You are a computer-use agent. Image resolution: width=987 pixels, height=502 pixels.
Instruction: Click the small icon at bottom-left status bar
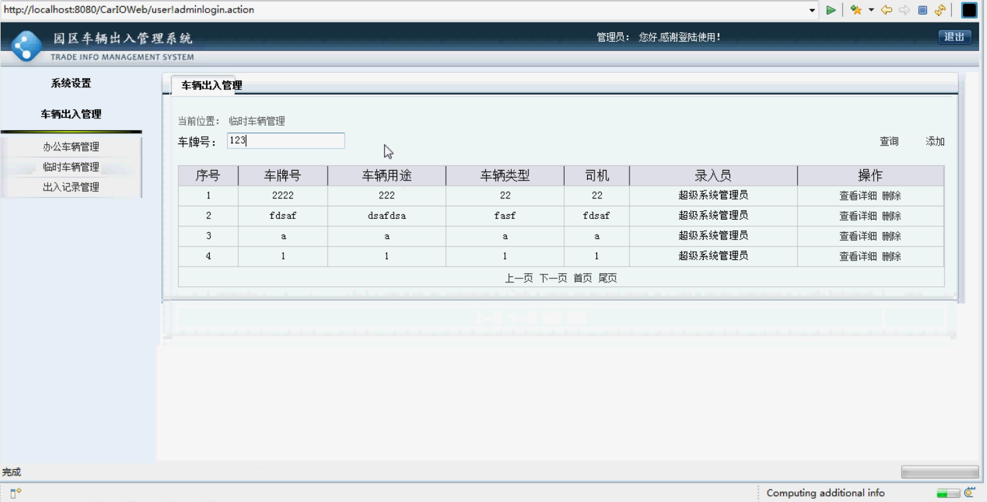point(16,493)
